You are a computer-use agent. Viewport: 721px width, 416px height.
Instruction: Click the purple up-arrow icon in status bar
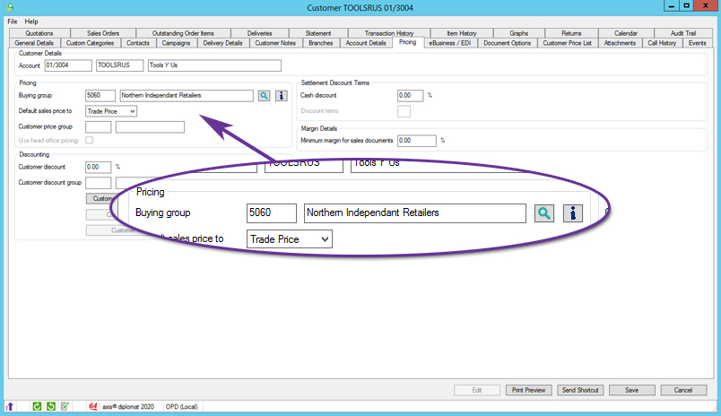(x=10, y=406)
